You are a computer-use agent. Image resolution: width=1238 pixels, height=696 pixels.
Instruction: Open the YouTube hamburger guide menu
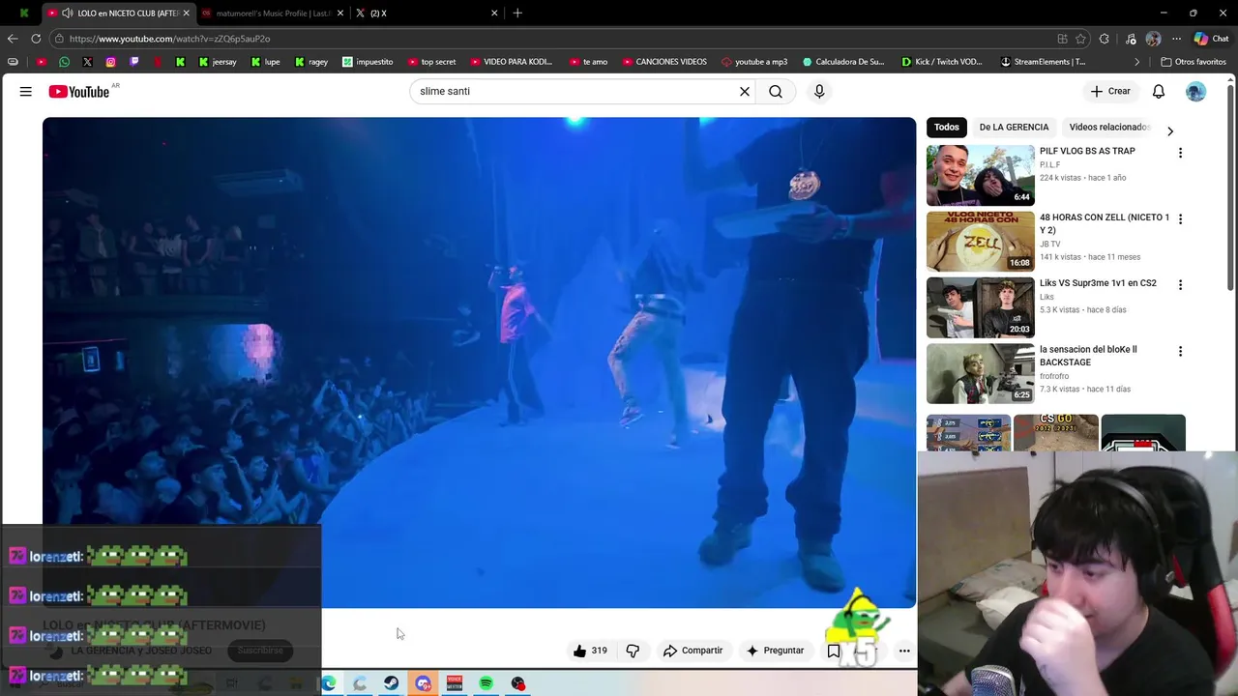tap(26, 91)
